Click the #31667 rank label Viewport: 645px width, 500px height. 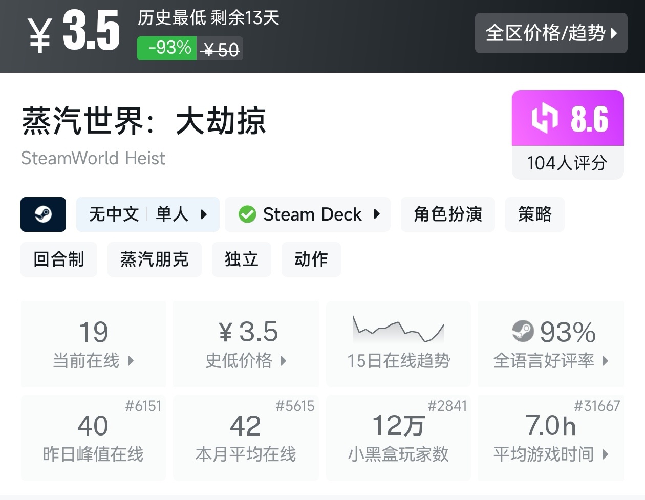[597, 406]
